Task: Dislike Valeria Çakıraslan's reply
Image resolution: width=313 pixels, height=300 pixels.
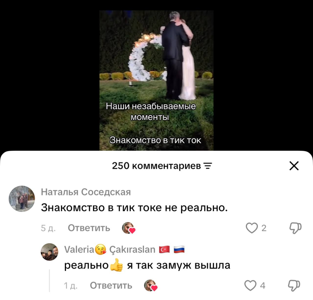Action: [x=294, y=285]
